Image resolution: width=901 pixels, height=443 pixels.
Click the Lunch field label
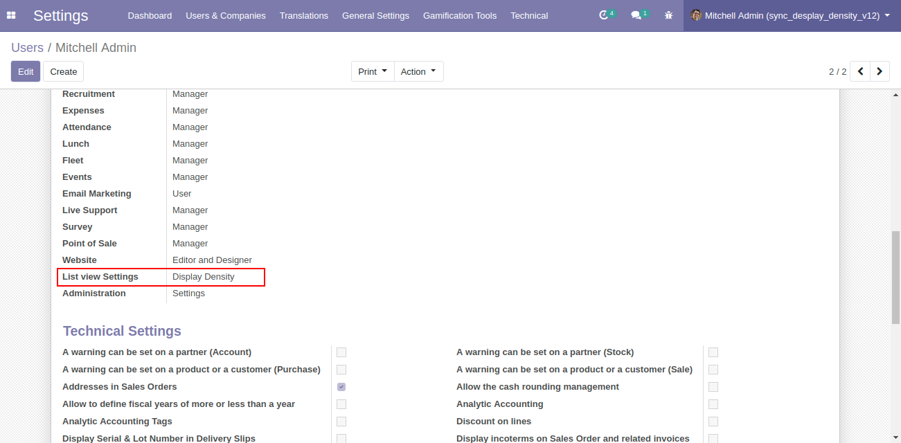click(x=75, y=144)
